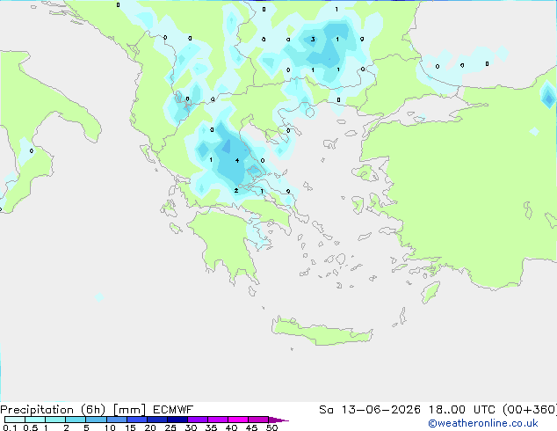557x431 pixels.
Task: Click the 1–2 mm legend color swatch
Action: [x=55, y=420]
